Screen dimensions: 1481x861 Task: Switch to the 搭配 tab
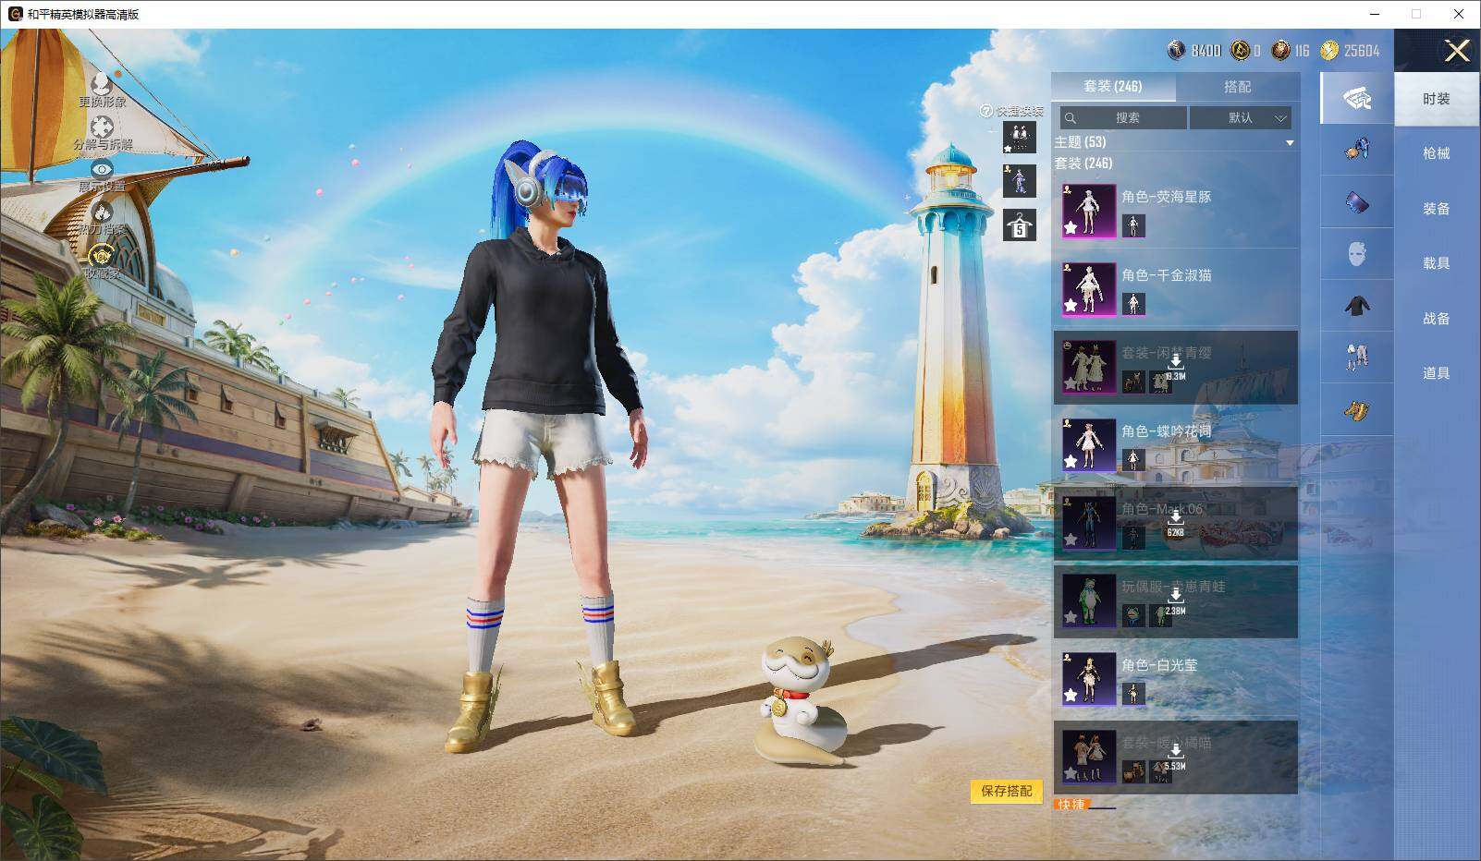(1237, 86)
